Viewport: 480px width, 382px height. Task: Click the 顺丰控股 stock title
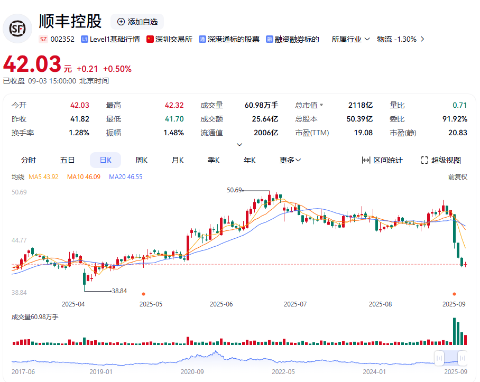click(x=70, y=22)
